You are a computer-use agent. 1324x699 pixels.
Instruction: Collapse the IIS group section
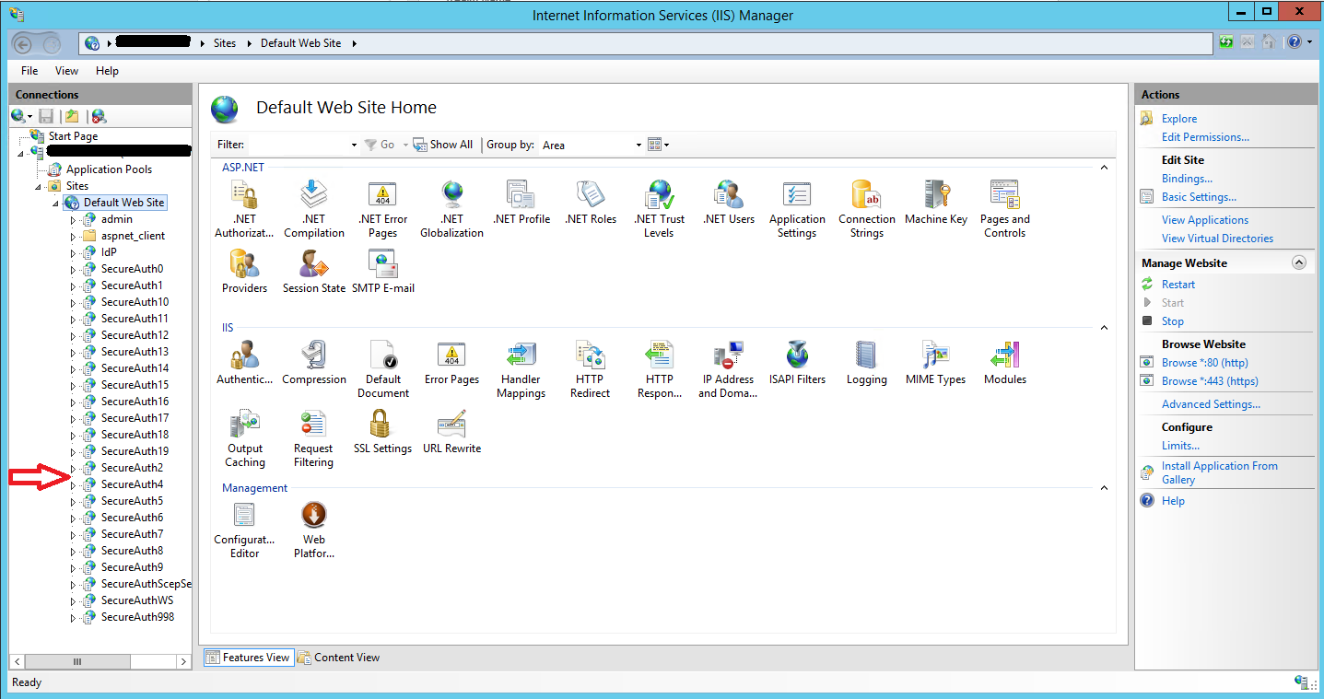(x=1104, y=328)
